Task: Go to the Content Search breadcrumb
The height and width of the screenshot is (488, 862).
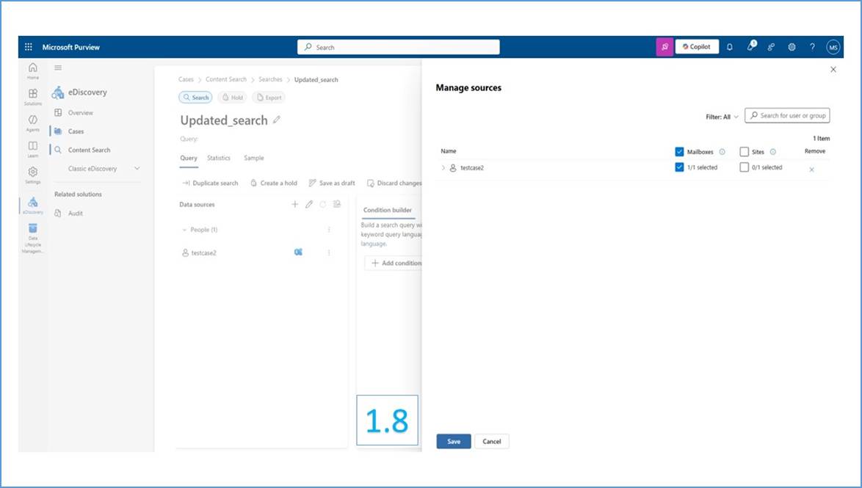Action: pyautogui.click(x=226, y=79)
